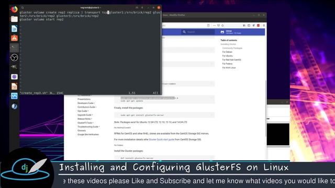Open Ubuntu Software from the dock

pos(14,38)
